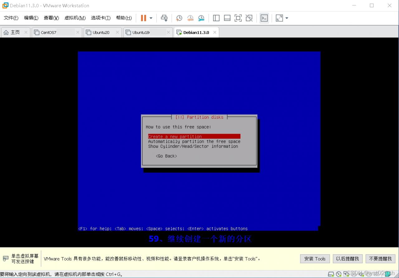Image resolution: width=399 pixels, height=278 pixels.
Task: Expand the stretch display dropdown arrow
Action: (x=287, y=18)
